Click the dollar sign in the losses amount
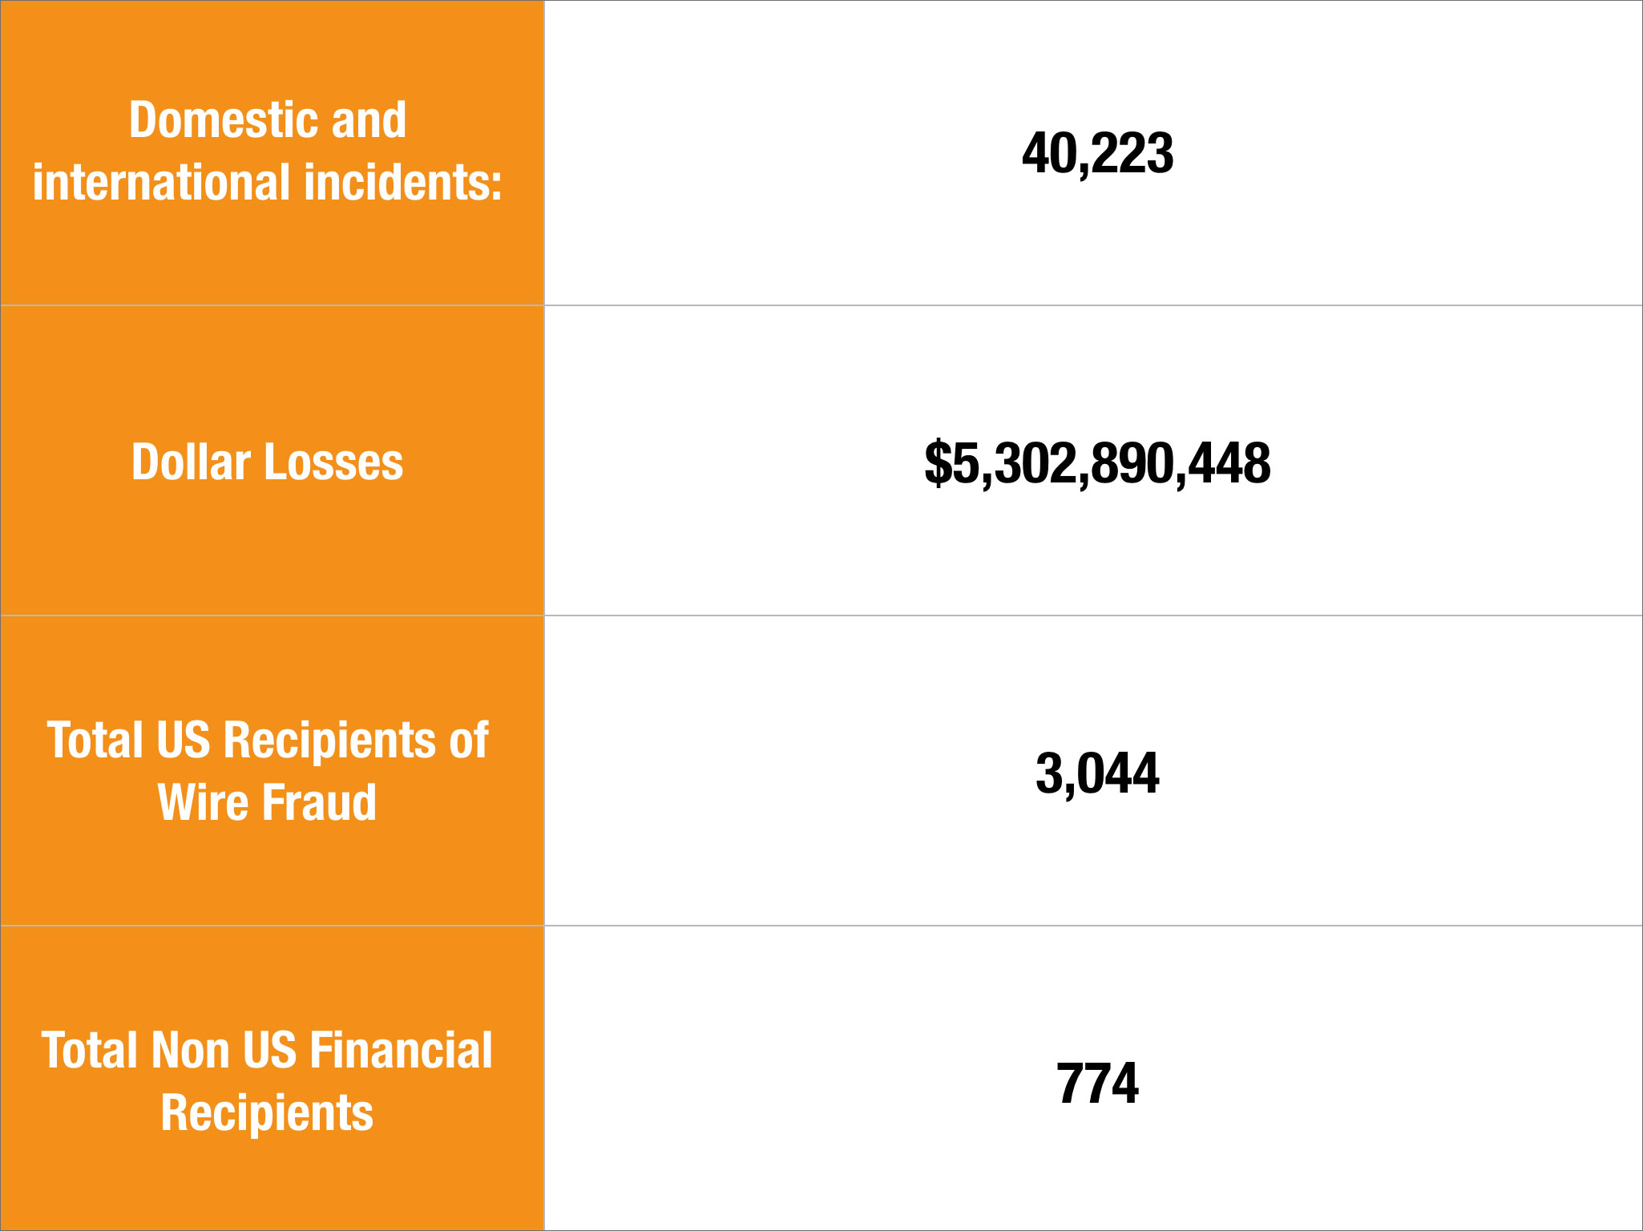 tap(937, 463)
